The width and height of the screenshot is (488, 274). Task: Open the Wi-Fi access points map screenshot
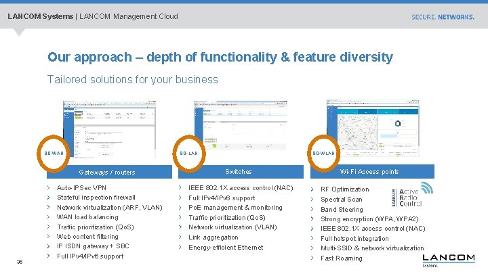point(373,129)
